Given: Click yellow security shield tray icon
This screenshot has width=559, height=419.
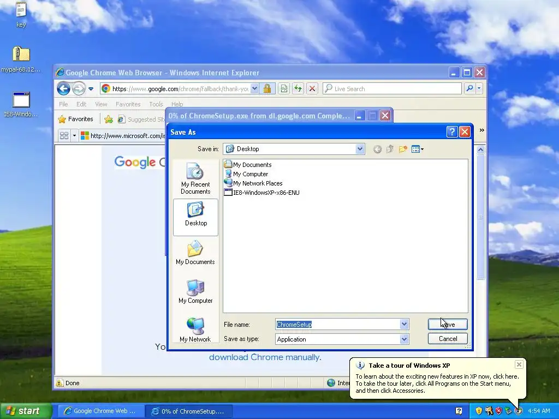Looking at the screenshot, I should [x=478, y=411].
